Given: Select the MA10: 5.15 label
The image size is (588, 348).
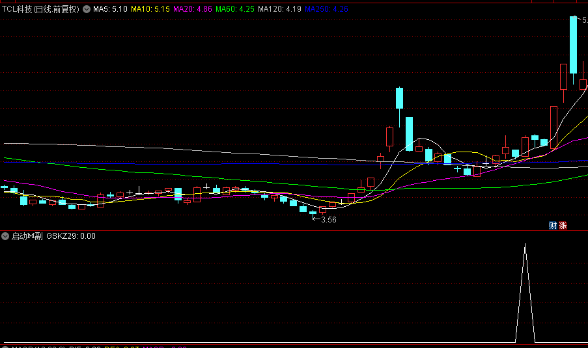Looking at the screenshot, I should click(150, 9).
